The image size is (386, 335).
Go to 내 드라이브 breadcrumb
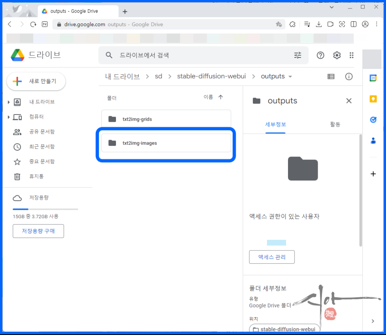pos(122,77)
